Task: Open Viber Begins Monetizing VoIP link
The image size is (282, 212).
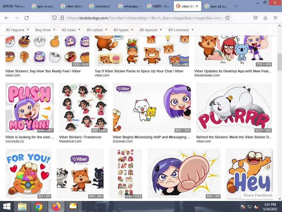Action: (x=151, y=137)
